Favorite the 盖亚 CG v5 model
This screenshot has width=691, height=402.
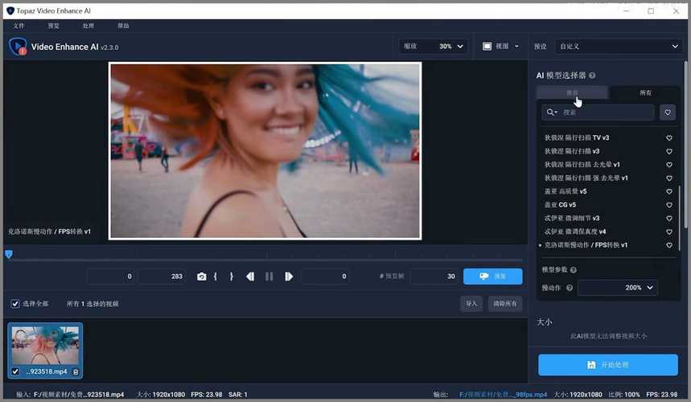pos(668,205)
